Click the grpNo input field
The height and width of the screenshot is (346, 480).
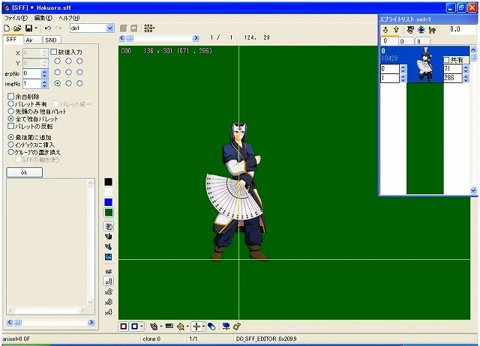[30, 73]
